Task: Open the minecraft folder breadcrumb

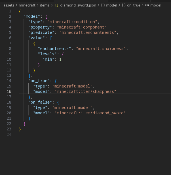Action: coord(27,5)
